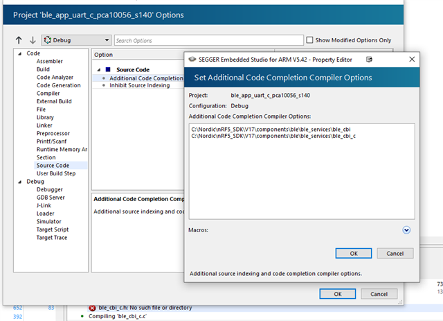Click OK in Project Options dialog
Viewport: 443px width, 321px height.
(x=338, y=294)
